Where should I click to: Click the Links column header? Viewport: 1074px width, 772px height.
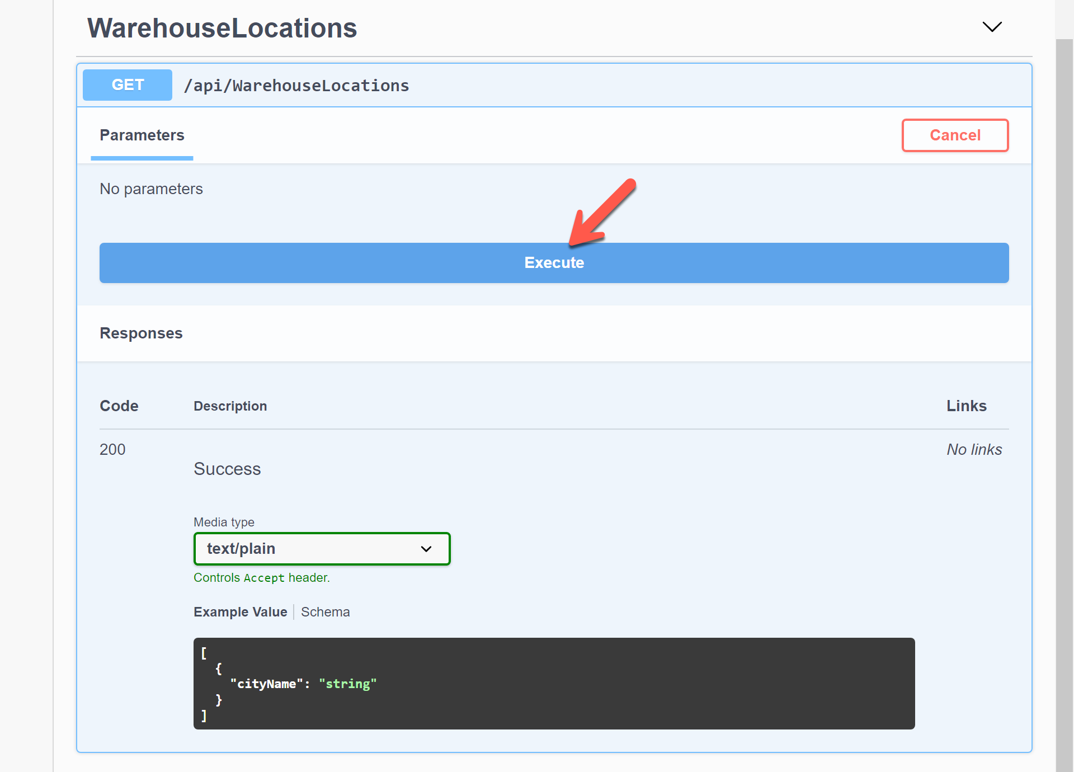point(966,406)
